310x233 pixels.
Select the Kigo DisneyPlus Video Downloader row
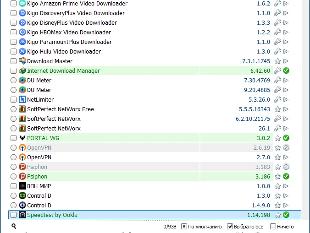72,23
